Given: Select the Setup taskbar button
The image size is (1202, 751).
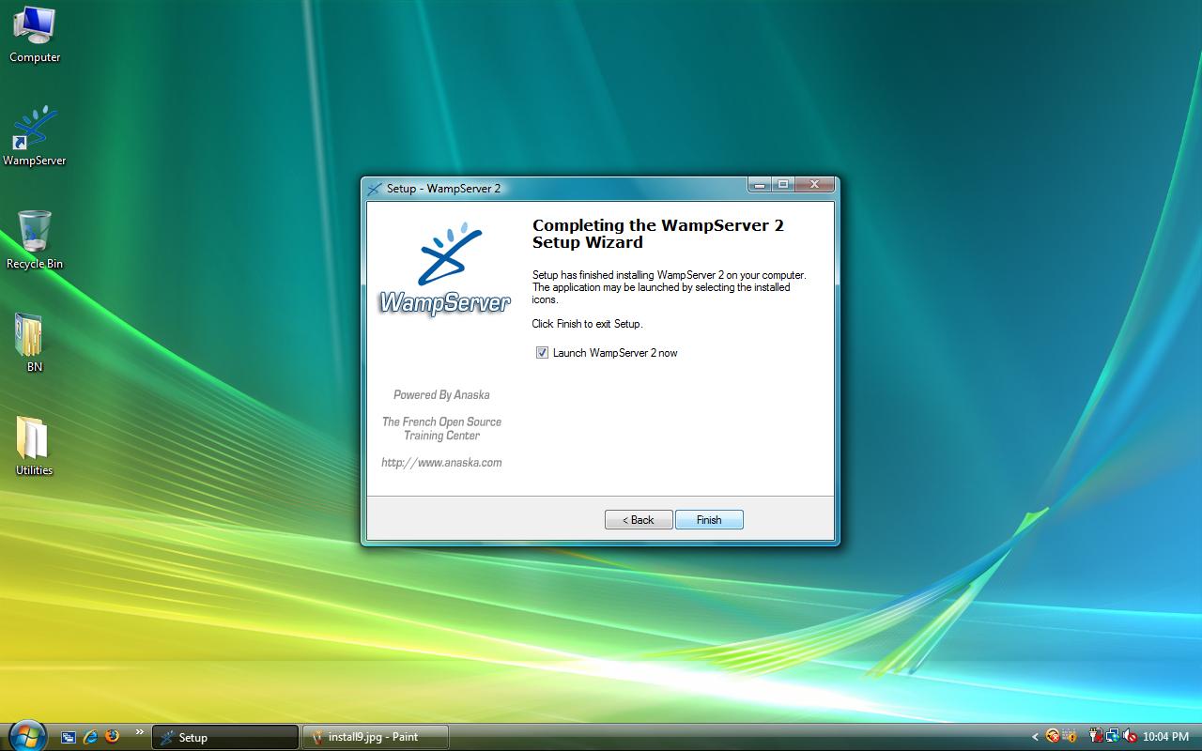Looking at the screenshot, I should click(225, 737).
